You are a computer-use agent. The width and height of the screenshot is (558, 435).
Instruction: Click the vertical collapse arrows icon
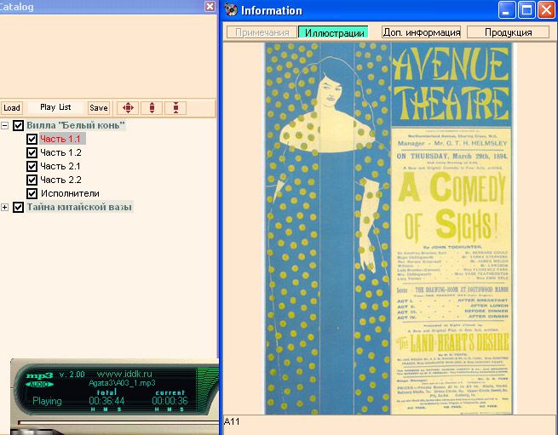coord(175,107)
